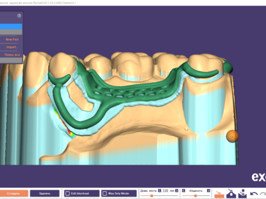266x199 pixels.
Task: Select the smooth wax tool with house icon
Action: [231, 193]
